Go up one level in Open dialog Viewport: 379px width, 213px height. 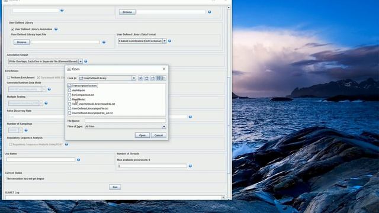[141, 78]
